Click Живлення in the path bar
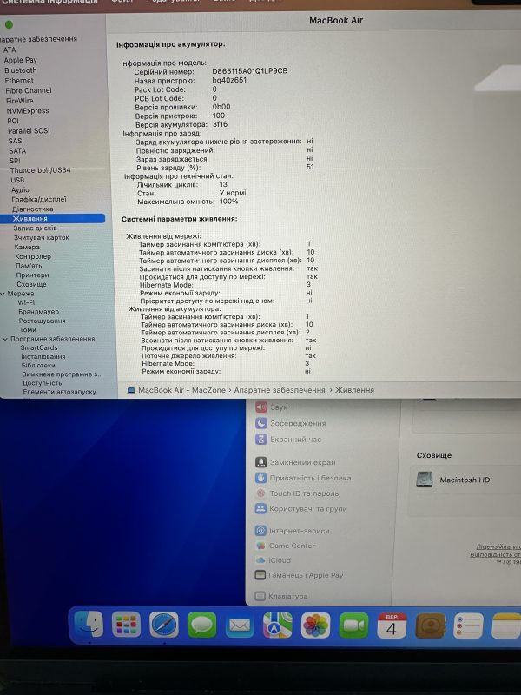 pyautogui.click(x=354, y=390)
